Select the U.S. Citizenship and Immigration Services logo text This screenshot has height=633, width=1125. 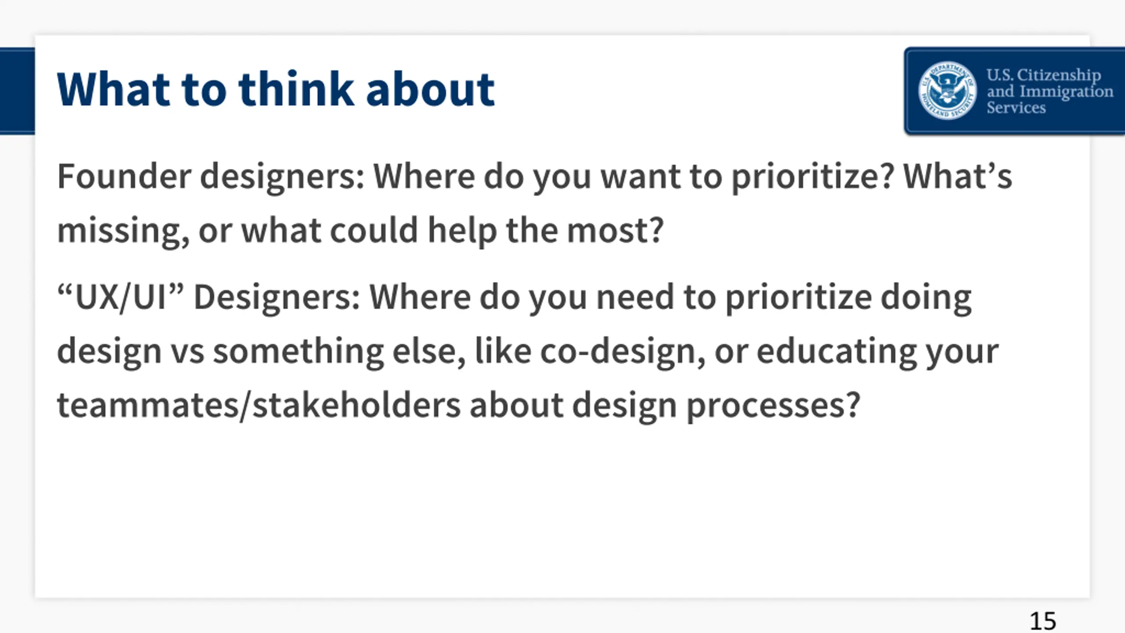tap(1049, 91)
